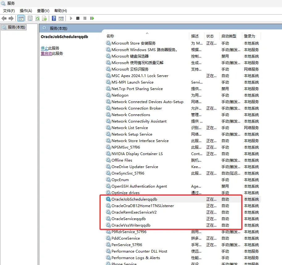Select the MS-MPI Launch Service row

coord(183,82)
